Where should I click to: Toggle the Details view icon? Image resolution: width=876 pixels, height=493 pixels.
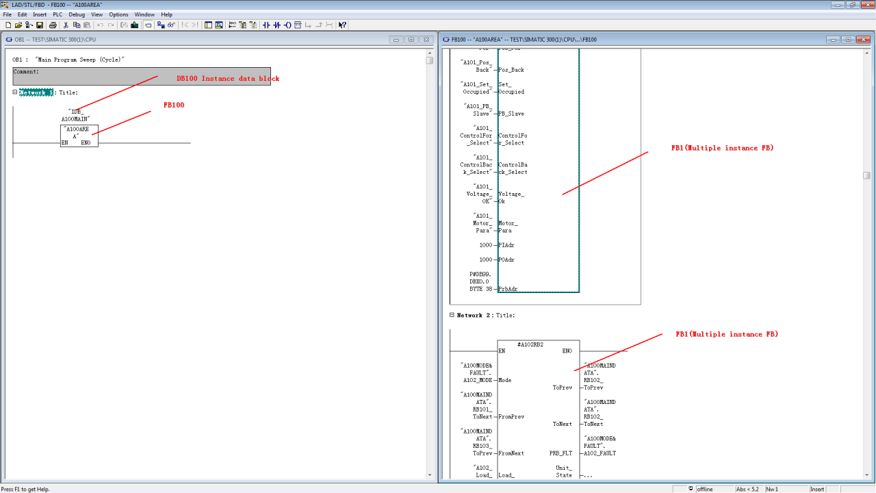[219, 25]
